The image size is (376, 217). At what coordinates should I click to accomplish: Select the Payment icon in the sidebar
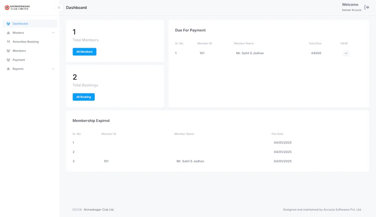[8, 60]
